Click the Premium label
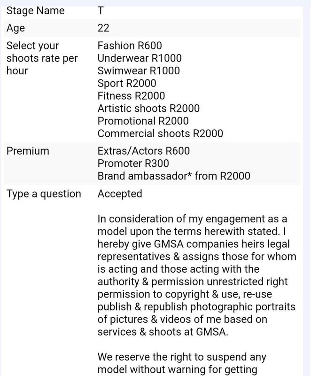 (x=28, y=151)
